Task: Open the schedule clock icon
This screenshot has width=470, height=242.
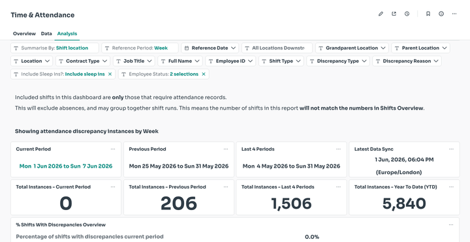Action: [407, 14]
